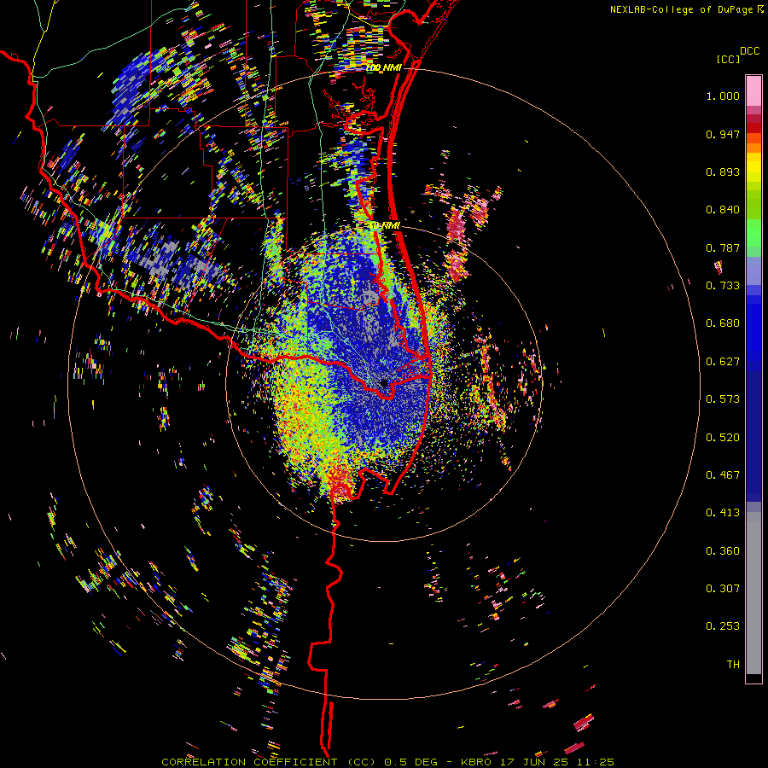This screenshot has height=768, width=768.
Task: Pick the yellow segment of the color bar
Action: [753, 167]
